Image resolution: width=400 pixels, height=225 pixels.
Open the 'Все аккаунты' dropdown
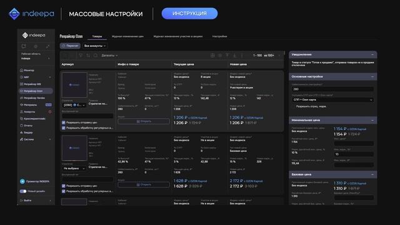tap(94, 46)
